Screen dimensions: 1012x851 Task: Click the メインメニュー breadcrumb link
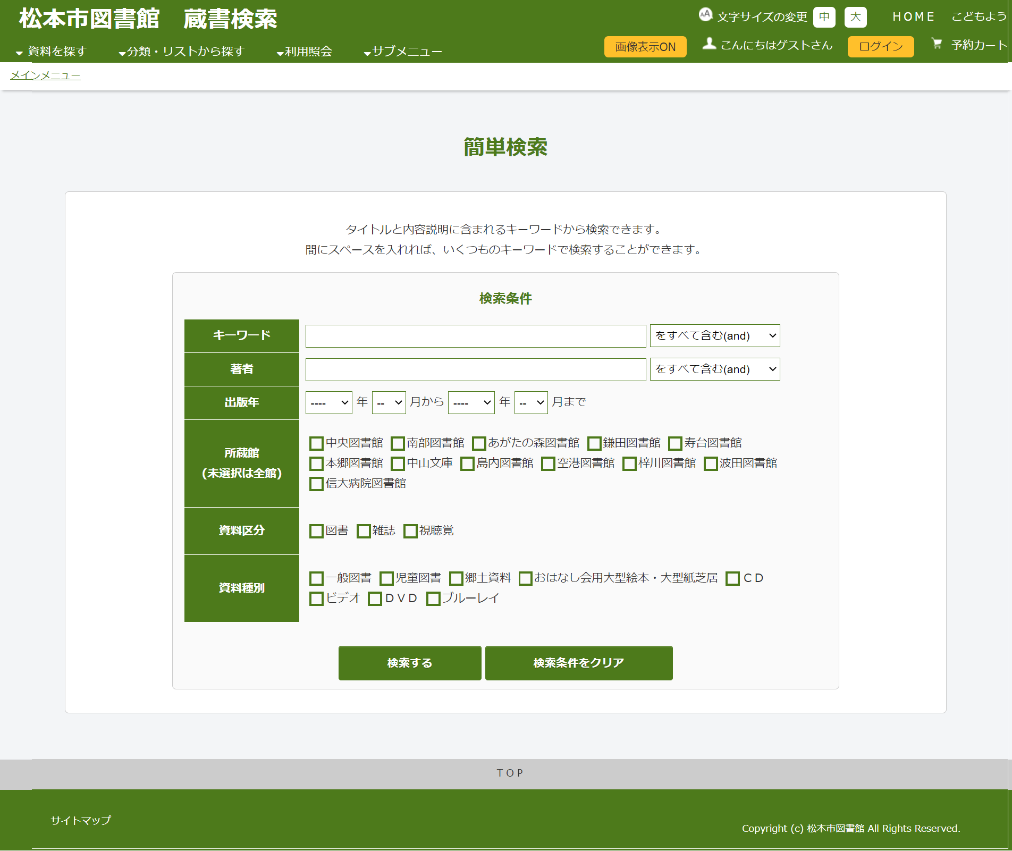click(x=45, y=75)
